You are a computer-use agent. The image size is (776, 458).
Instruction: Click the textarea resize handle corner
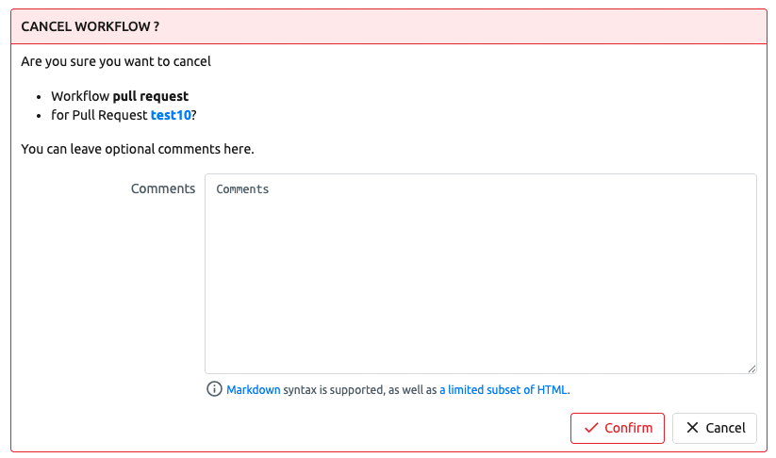[x=751, y=368]
